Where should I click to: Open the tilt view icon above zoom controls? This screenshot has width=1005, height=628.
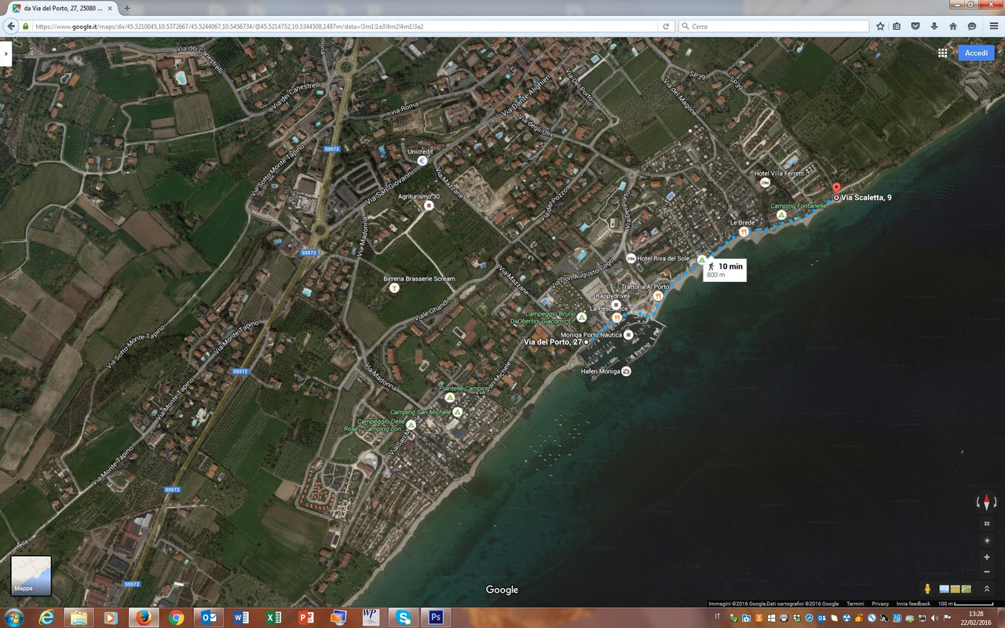986,523
